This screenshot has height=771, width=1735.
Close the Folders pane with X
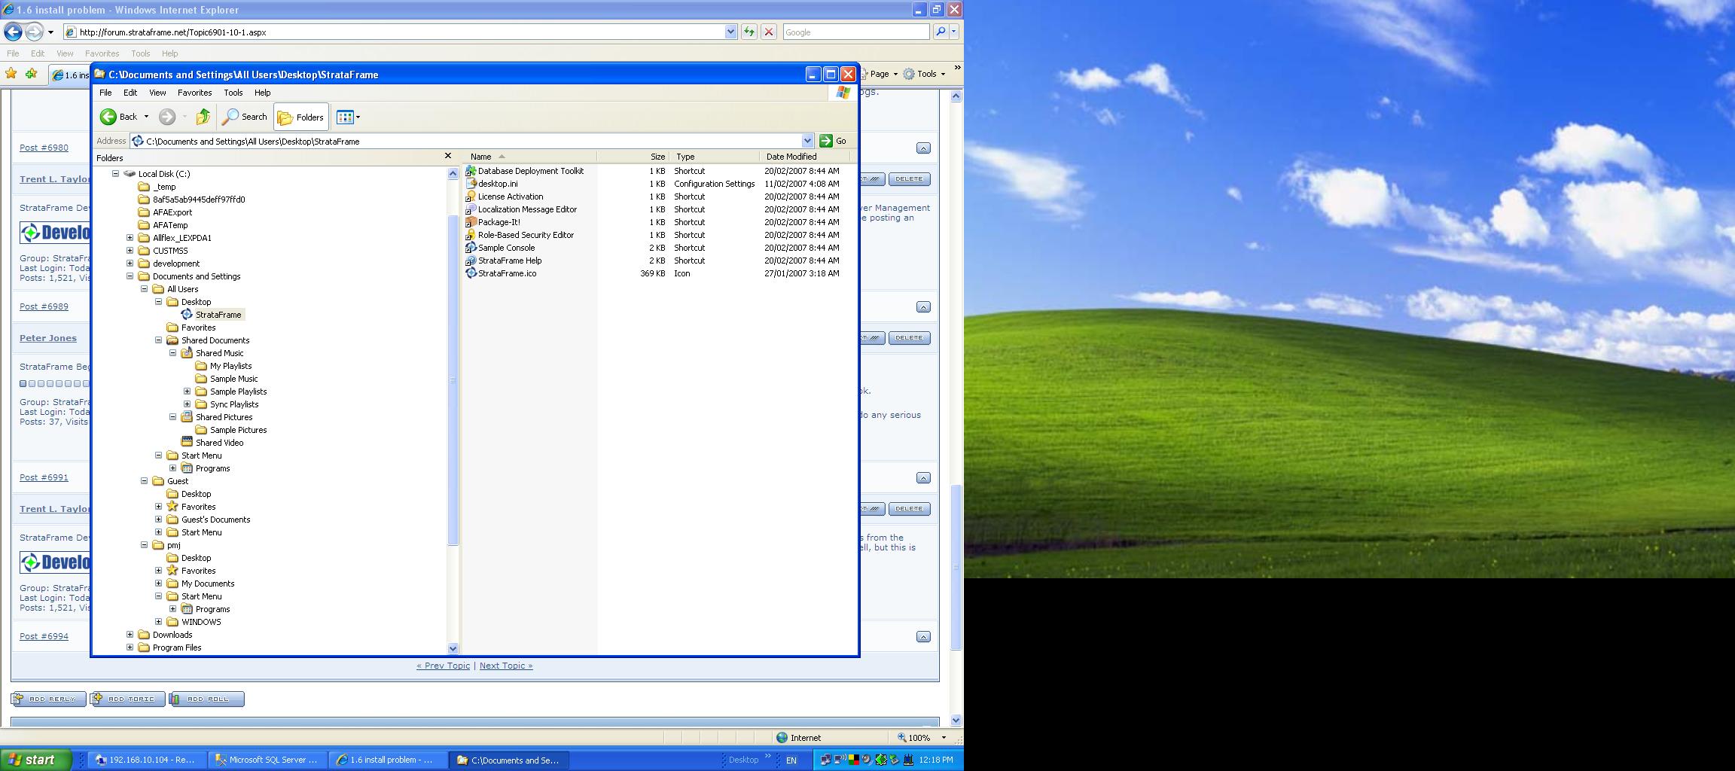point(448,156)
